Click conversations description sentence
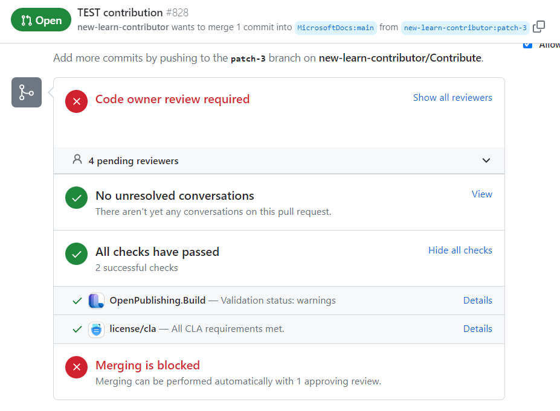Screen dimensions: 560x411 213,212
